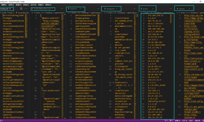Open more actions for ips.txt editor group
The image size is (204, 122).
pyautogui.click(x=171, y=9)
